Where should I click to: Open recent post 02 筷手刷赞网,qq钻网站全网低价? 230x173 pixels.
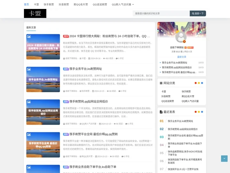[183, 129]
